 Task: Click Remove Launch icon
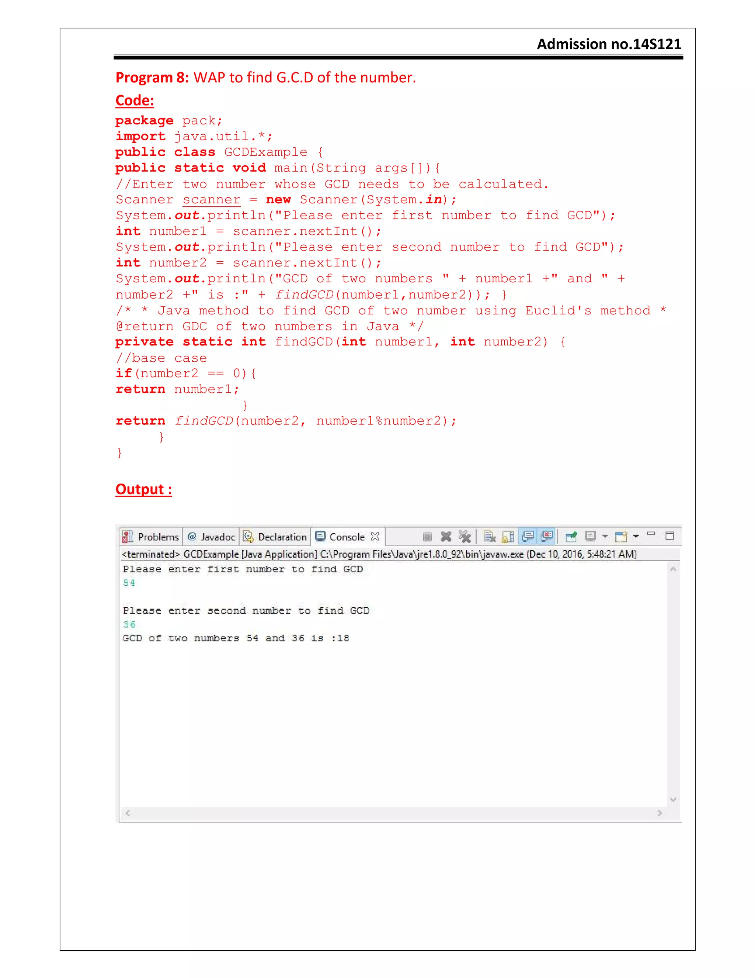[x=446, y=537]
